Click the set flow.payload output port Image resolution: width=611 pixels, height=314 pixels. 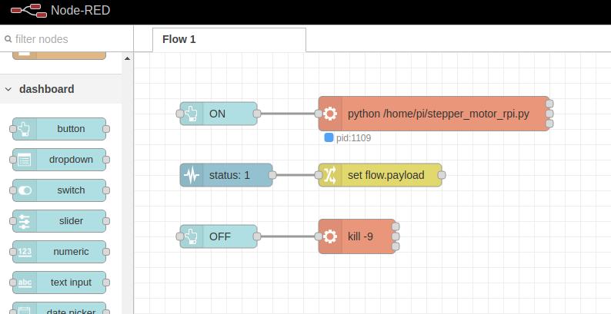[x=442, y=175]
